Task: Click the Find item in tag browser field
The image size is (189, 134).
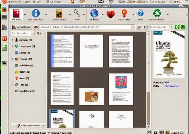Action: [21, 33]
